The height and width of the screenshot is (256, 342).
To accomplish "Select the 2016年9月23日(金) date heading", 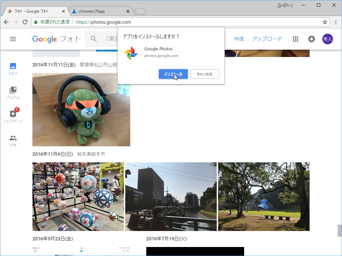I will [x=52, y=239].
